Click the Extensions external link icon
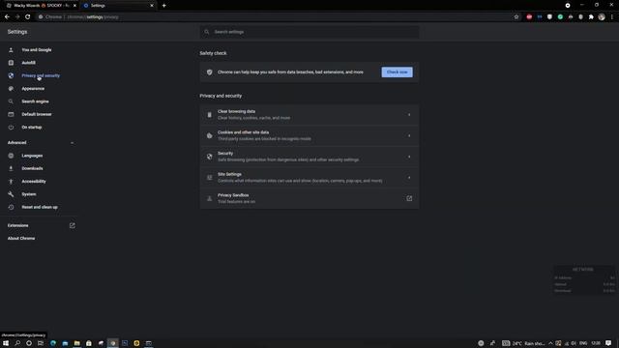Viewport: 619px width, 348px height. pos(73,225)
